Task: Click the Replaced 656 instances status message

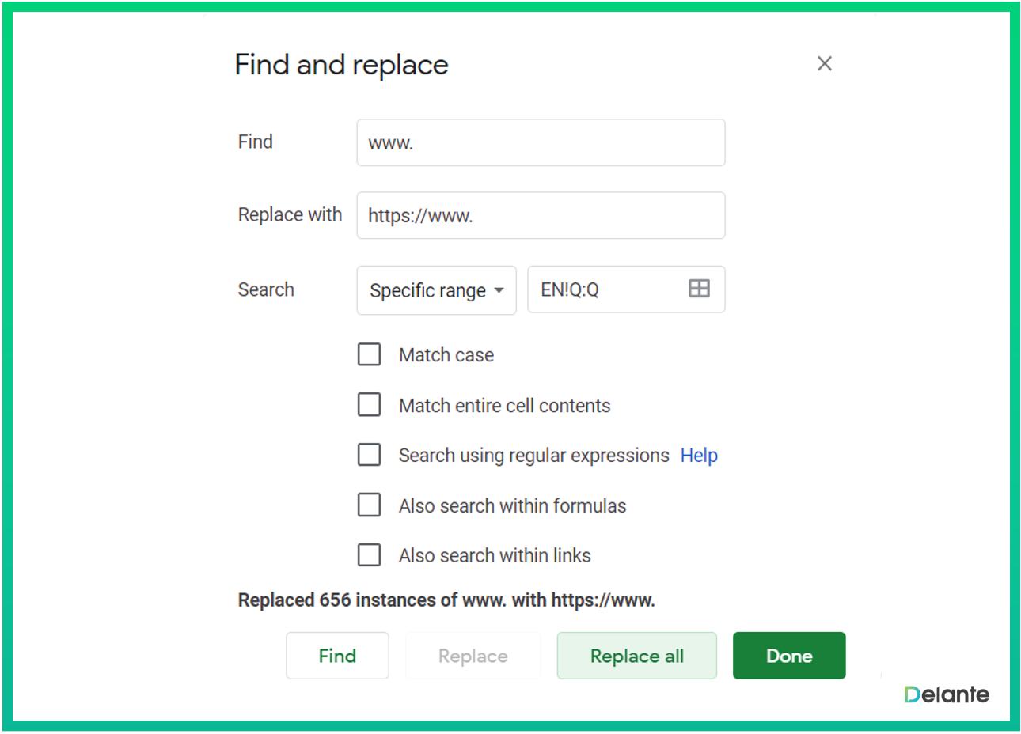Action: (x=446, y=600)
